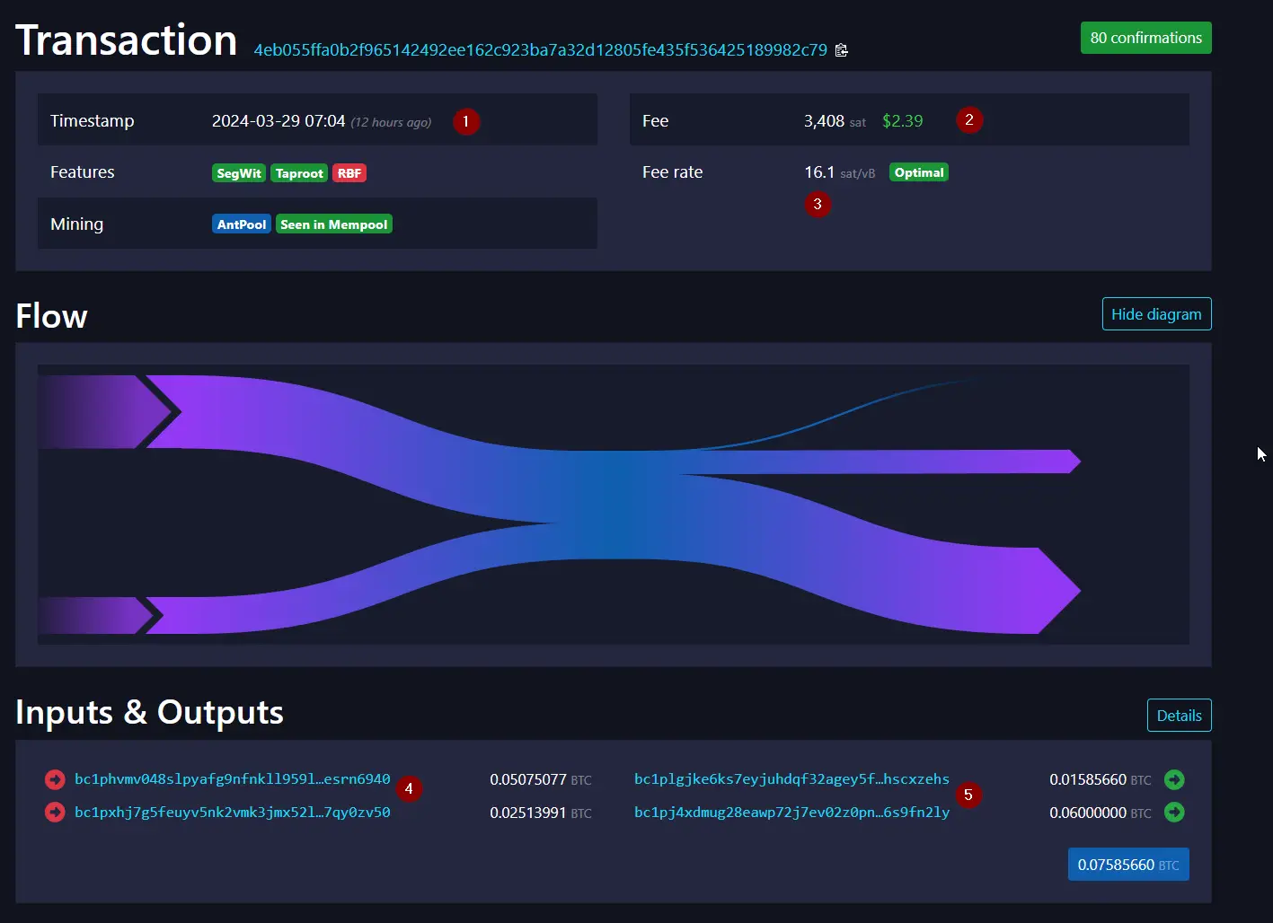Click red arrow beside first input address
Screen dimensions: 1273x923
coord(55,779)
